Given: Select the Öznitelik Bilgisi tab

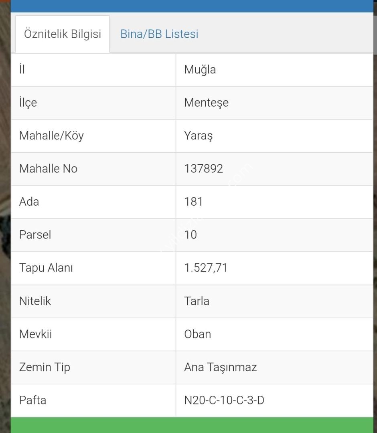Looking at the screenshot, I should coord(63,34).
